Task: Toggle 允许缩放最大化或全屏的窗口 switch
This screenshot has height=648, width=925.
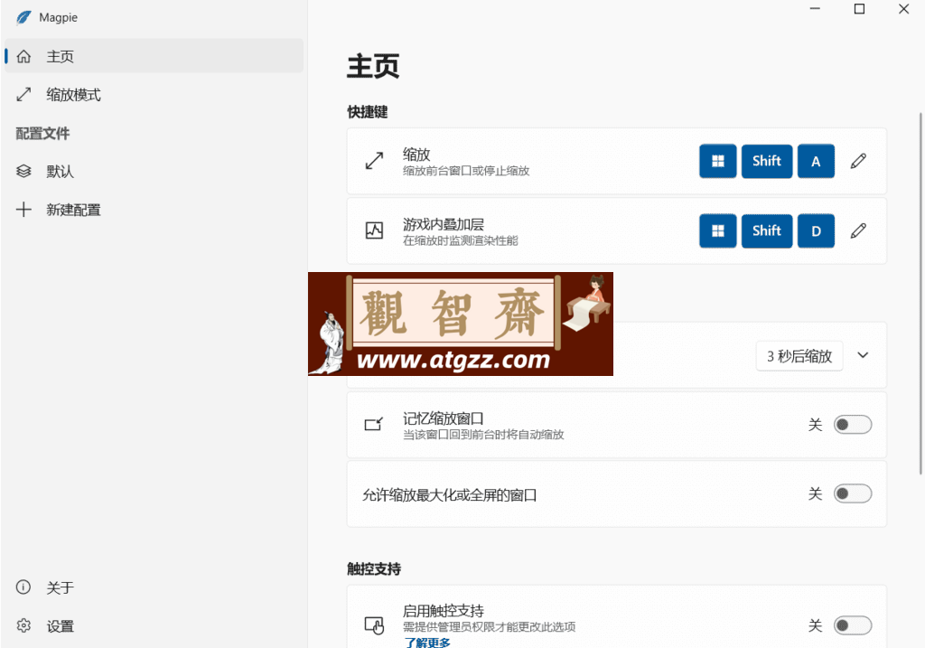Action: click(x=853, y=493)
